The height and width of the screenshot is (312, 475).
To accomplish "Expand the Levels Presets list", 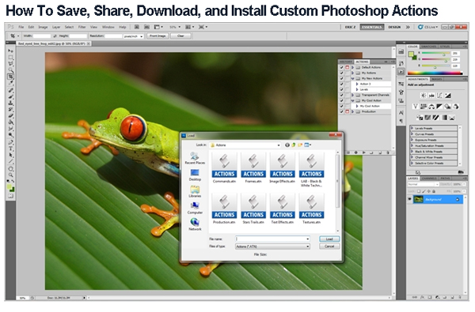I will click(412, 128).
